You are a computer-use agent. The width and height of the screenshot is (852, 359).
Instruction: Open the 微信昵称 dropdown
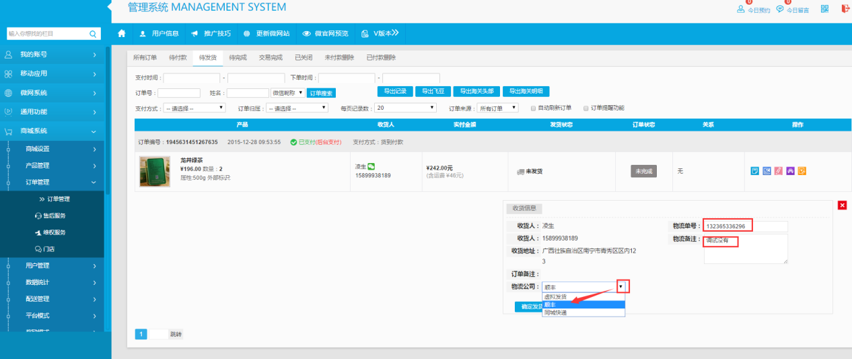tap(287, 93)
